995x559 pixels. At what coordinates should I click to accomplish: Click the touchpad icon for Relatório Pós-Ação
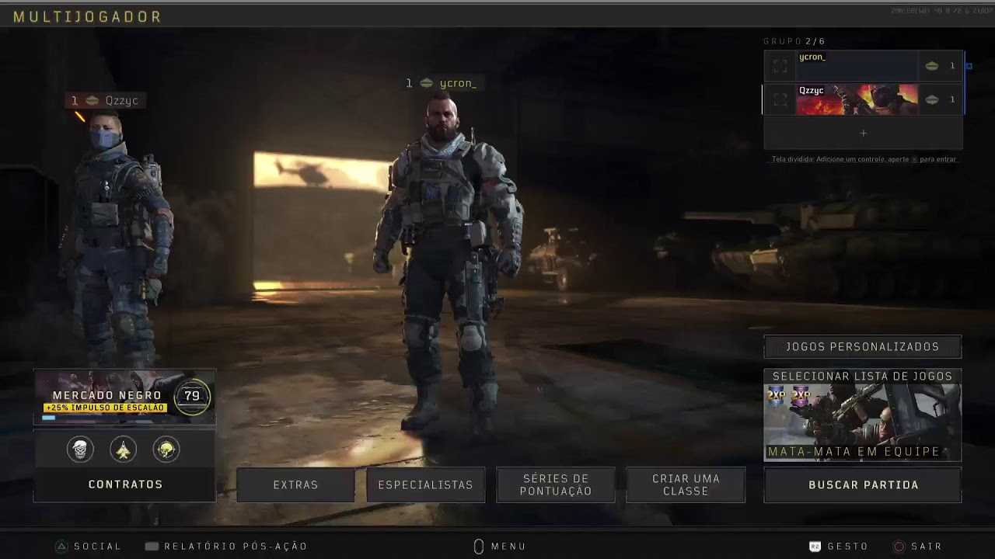point(152,547)
